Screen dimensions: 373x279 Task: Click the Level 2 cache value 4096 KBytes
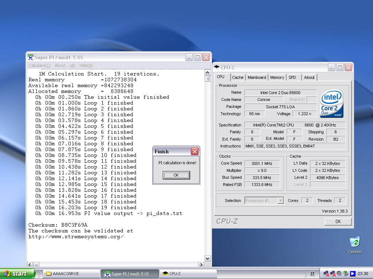[x=327, y=177]
